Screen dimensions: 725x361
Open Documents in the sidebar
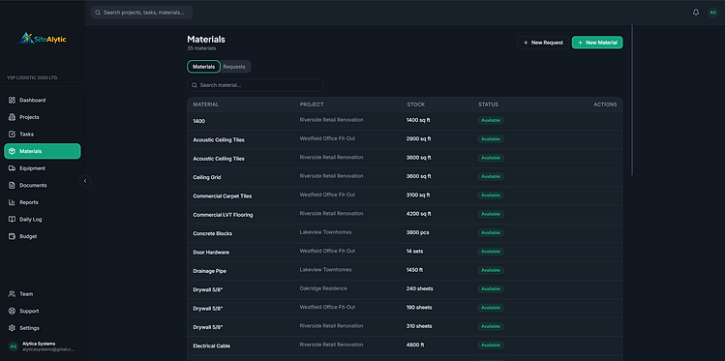coord(42,186)
